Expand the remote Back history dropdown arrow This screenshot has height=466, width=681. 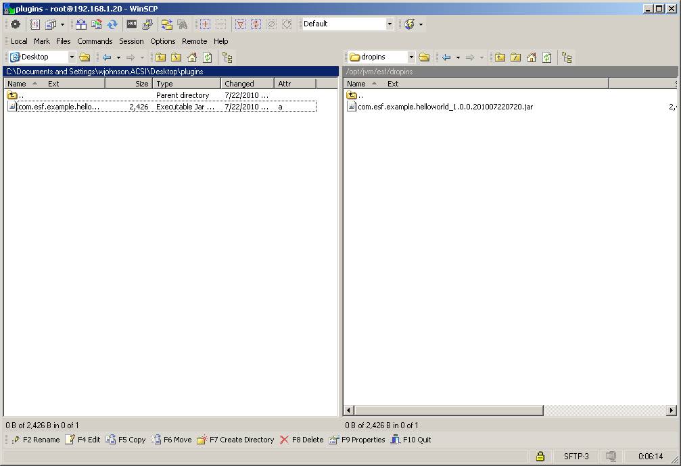point(458,57)
